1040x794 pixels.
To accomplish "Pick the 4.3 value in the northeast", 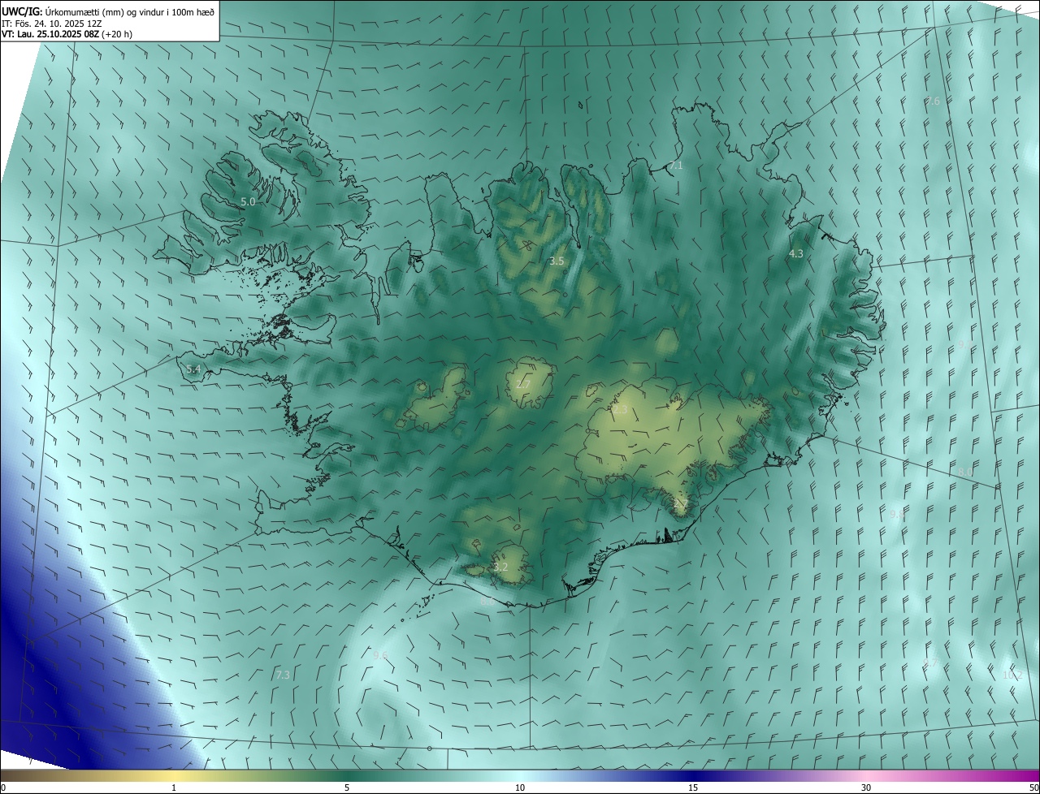I will (796, 254).
